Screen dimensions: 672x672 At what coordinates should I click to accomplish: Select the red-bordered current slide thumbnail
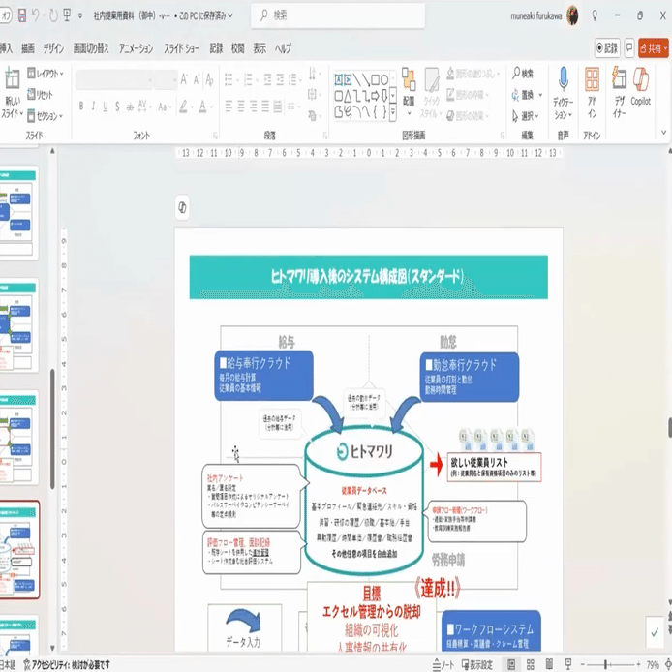[x=18, y=549]
